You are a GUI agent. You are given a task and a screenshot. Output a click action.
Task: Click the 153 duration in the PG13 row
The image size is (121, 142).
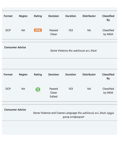71,89
